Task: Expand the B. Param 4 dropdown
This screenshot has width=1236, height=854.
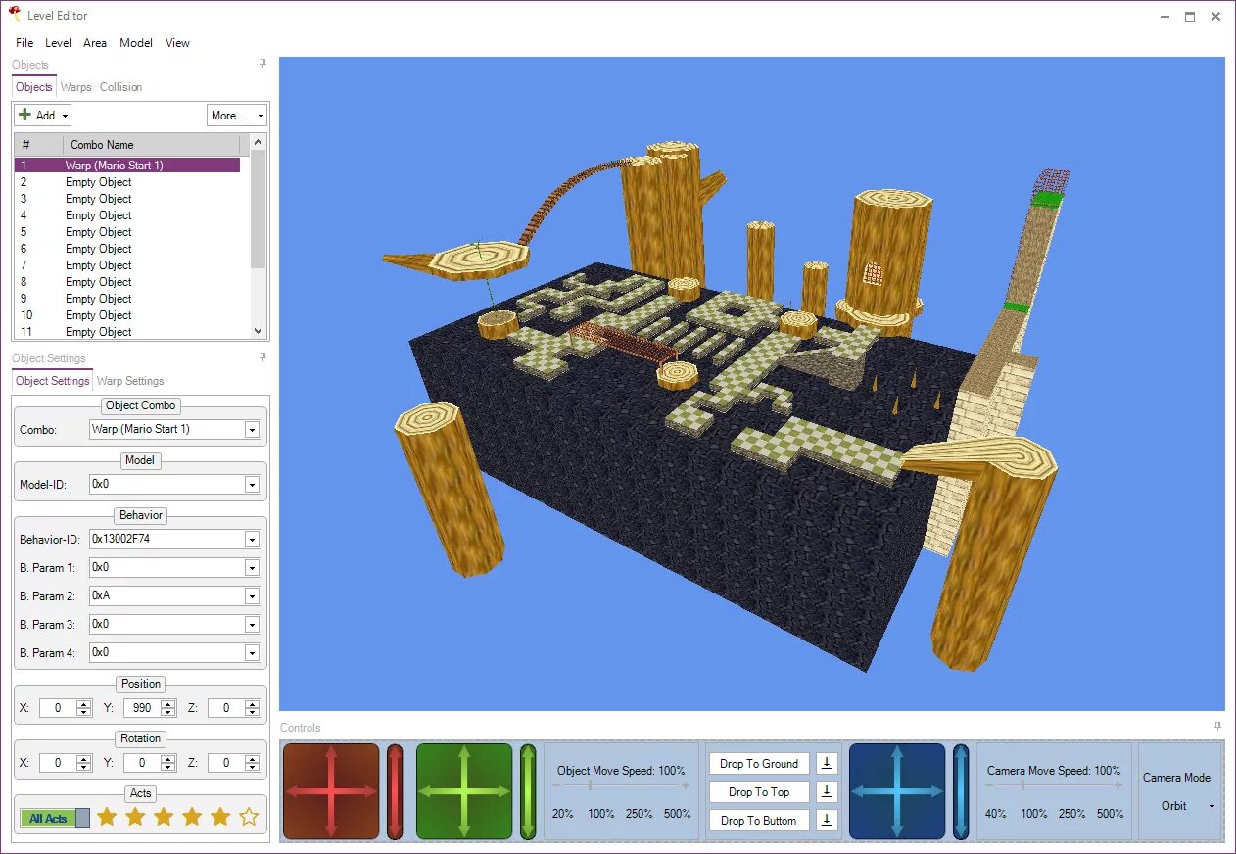Action: tap(252, 652)
